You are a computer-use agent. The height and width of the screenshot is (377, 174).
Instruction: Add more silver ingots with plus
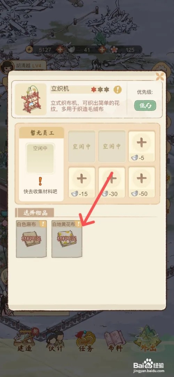pyautogui.click(x=102, y=50)
